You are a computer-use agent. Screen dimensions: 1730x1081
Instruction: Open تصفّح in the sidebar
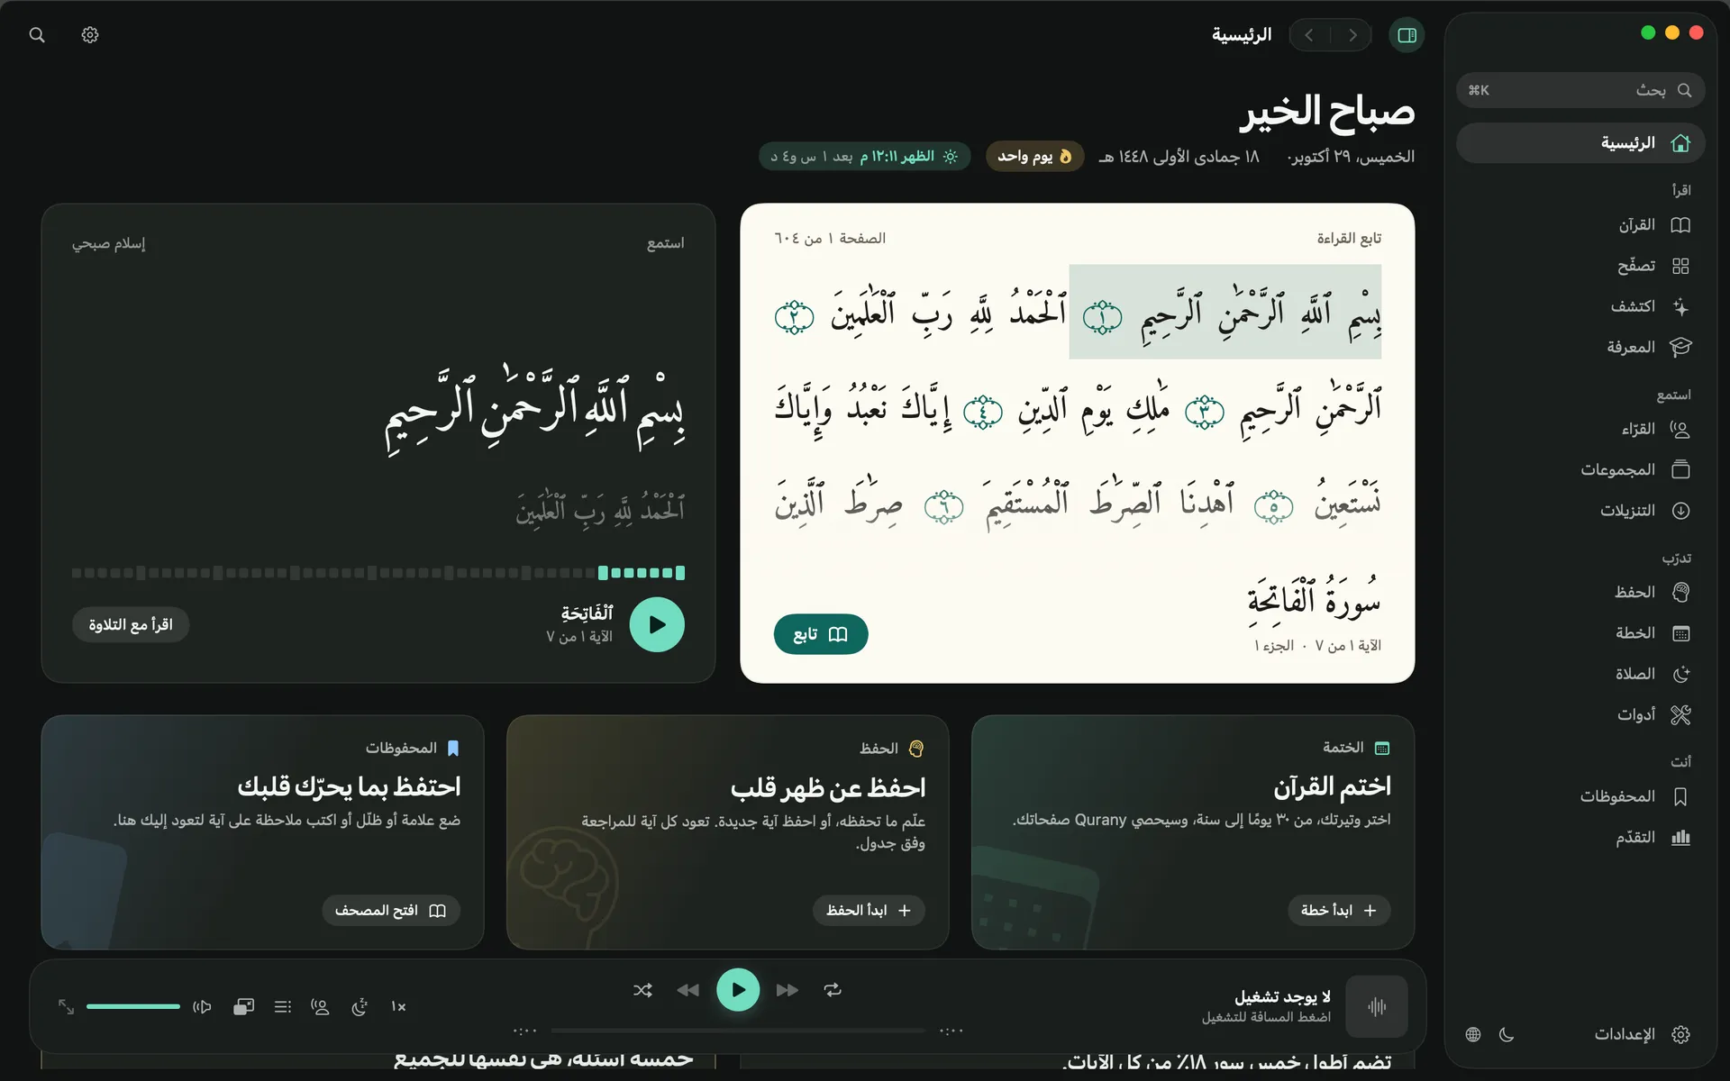(1580, 266)
